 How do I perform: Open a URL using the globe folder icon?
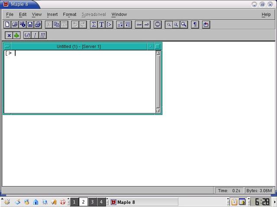point(23,25)
